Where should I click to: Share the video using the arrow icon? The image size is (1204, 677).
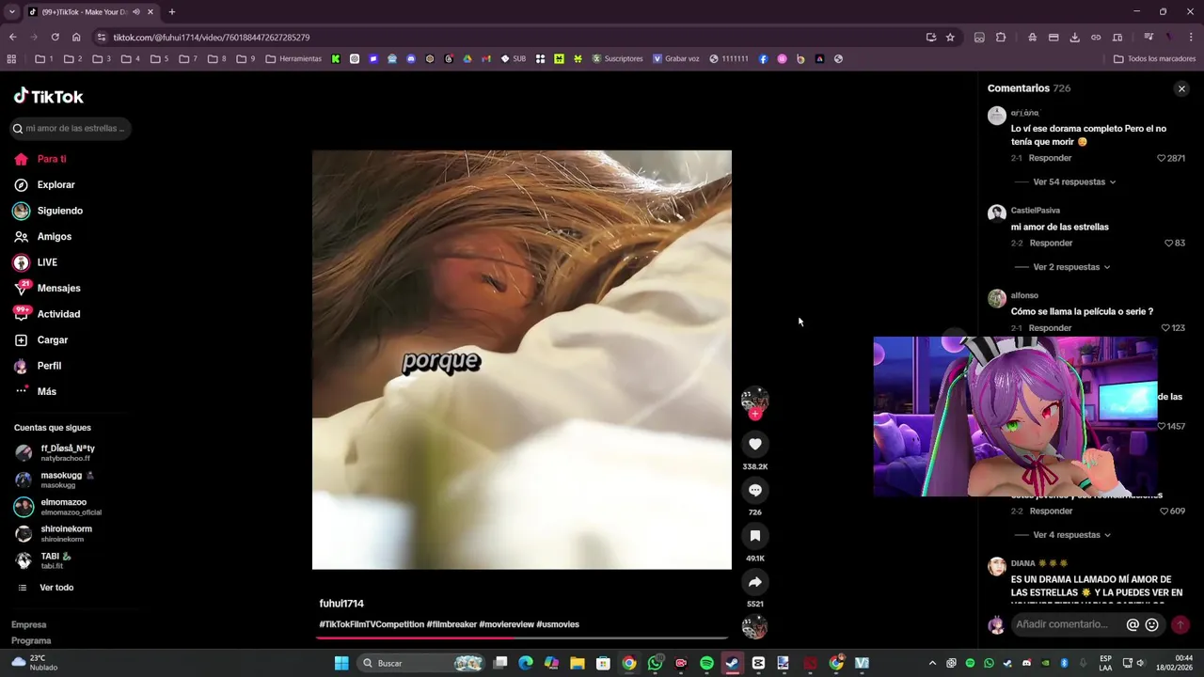pos(754,582)
